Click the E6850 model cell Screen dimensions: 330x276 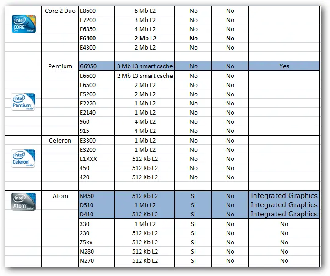coord(97,29)
